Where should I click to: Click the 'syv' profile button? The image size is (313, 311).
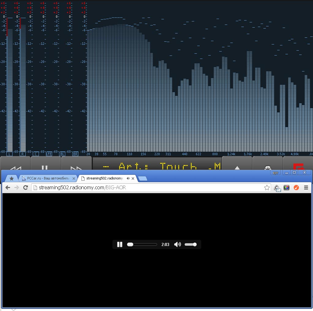(x=275, y=173)
